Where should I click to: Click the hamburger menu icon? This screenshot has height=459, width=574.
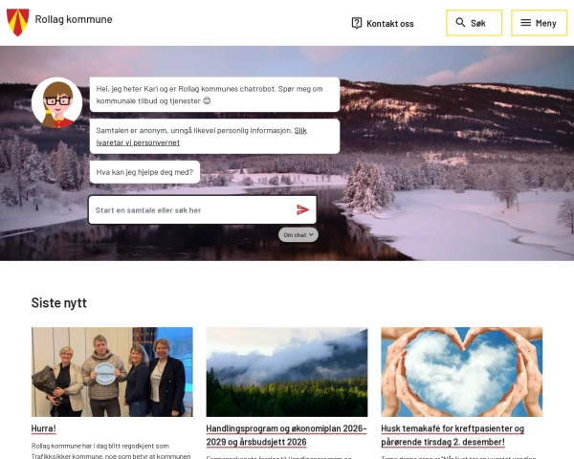click(x=525, y=23)
